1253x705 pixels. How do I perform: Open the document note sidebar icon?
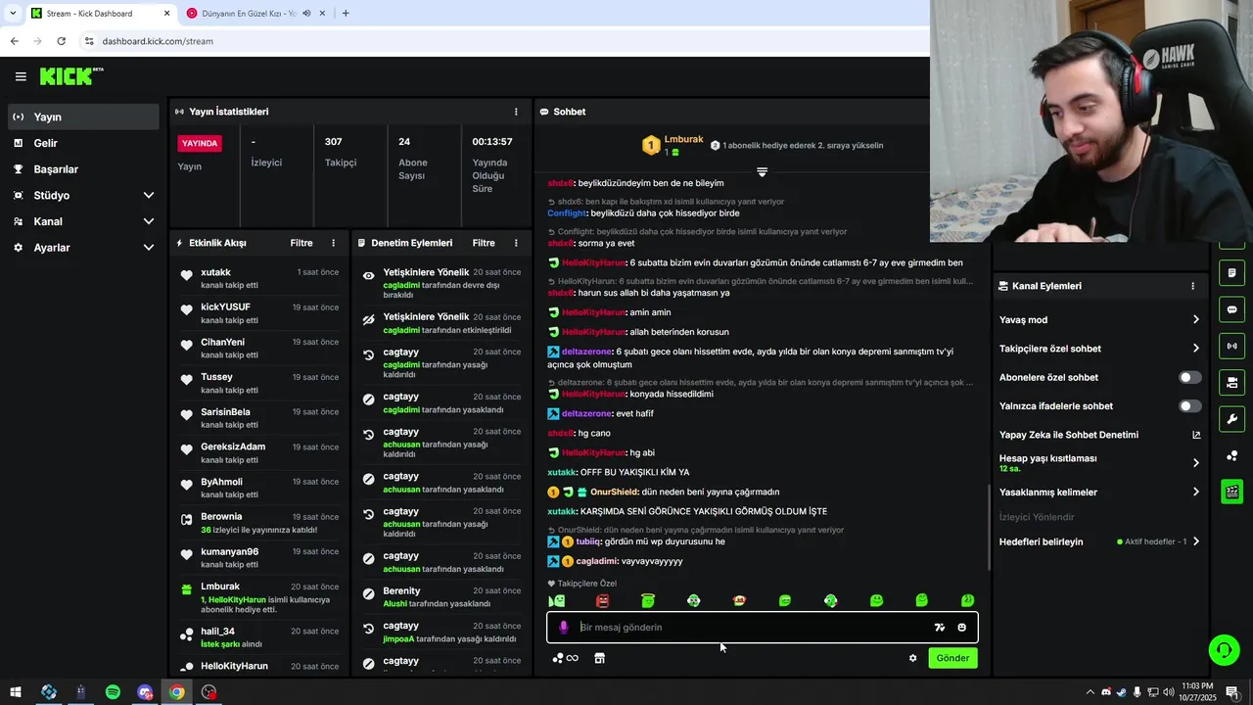(1232, 272)
